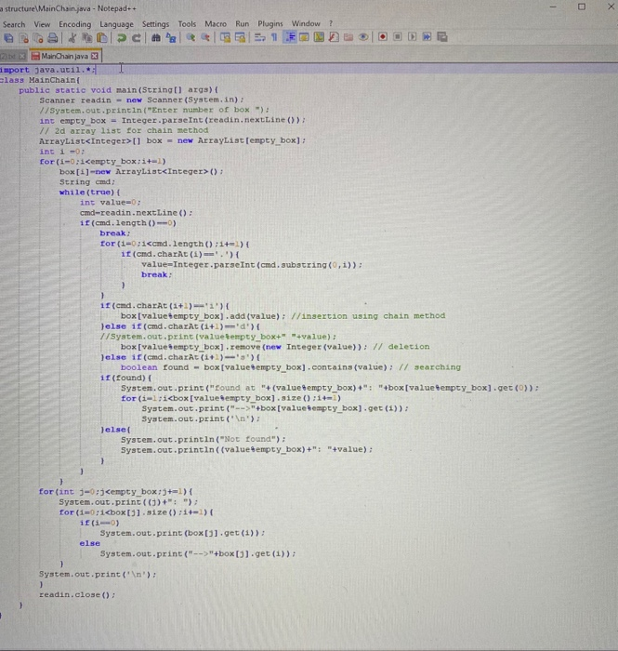Click the 'import java.util.*;' line
This screenshot has width=618, height=651.
(x=48, y=70)
